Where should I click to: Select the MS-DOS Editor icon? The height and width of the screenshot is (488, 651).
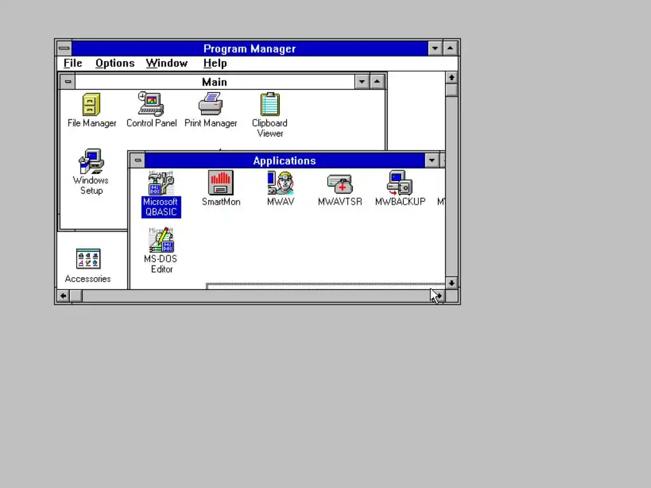click(161, 250)
